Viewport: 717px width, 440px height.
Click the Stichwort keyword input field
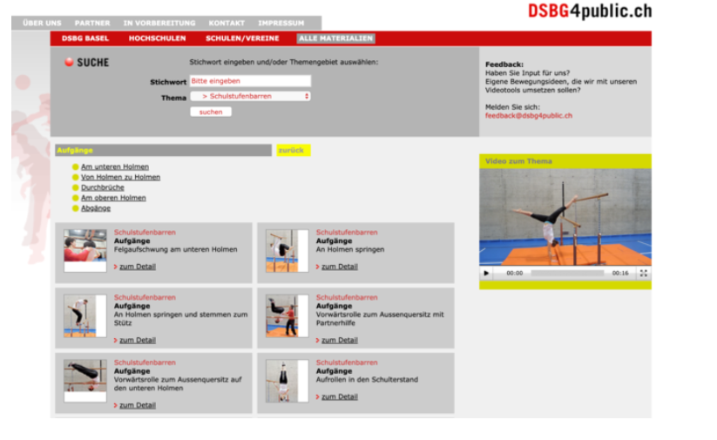click(250, 81)
